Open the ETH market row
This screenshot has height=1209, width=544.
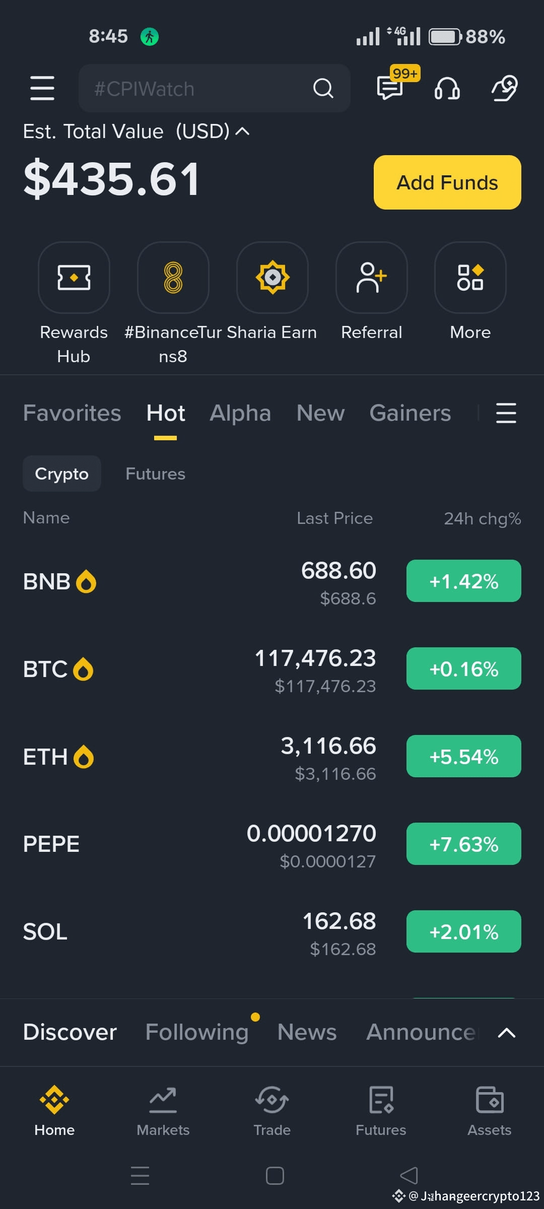[272, 757]
